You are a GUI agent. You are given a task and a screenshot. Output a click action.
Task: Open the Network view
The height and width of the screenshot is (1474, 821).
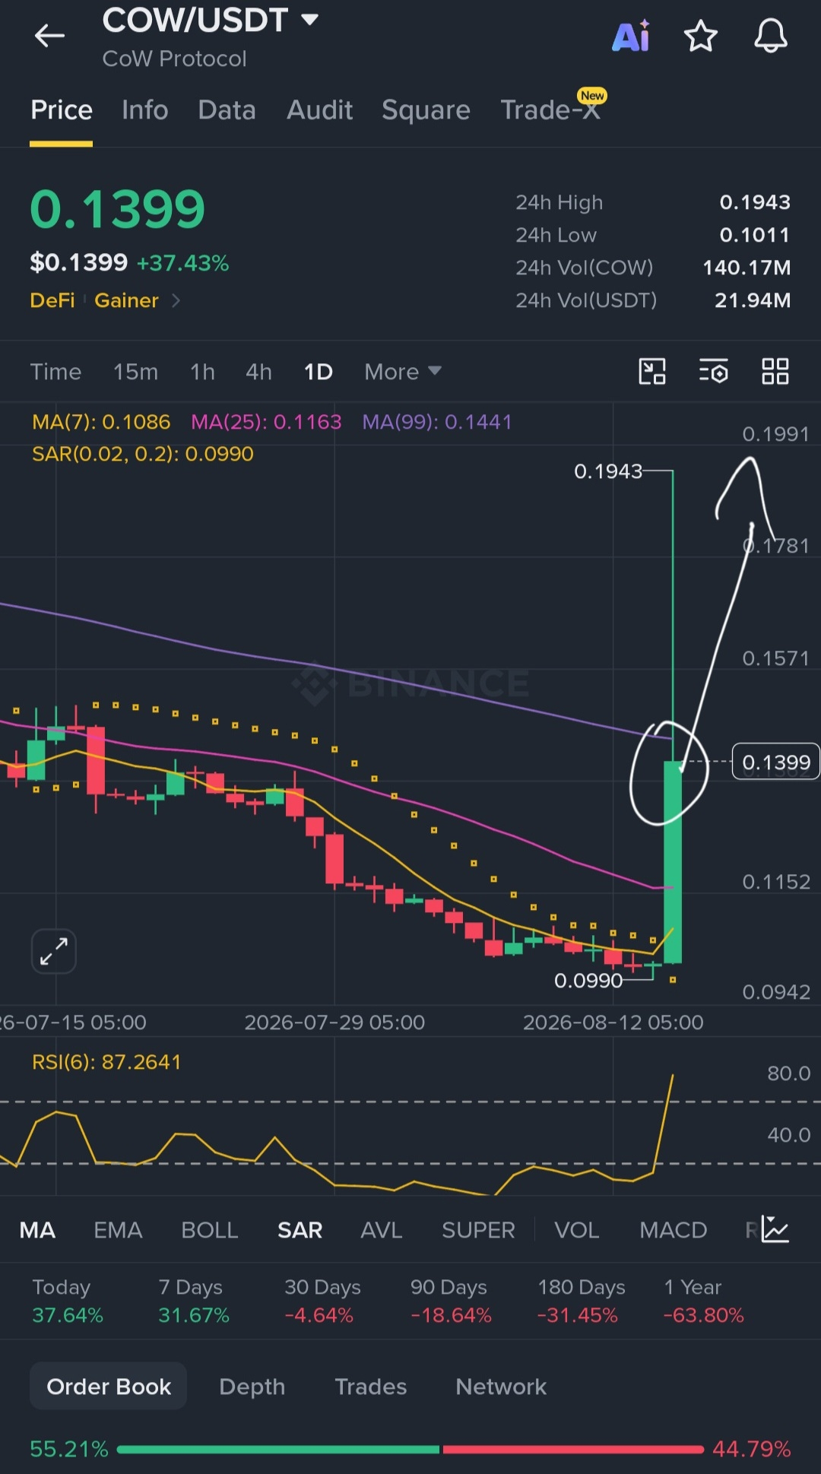click(501, 1387)
